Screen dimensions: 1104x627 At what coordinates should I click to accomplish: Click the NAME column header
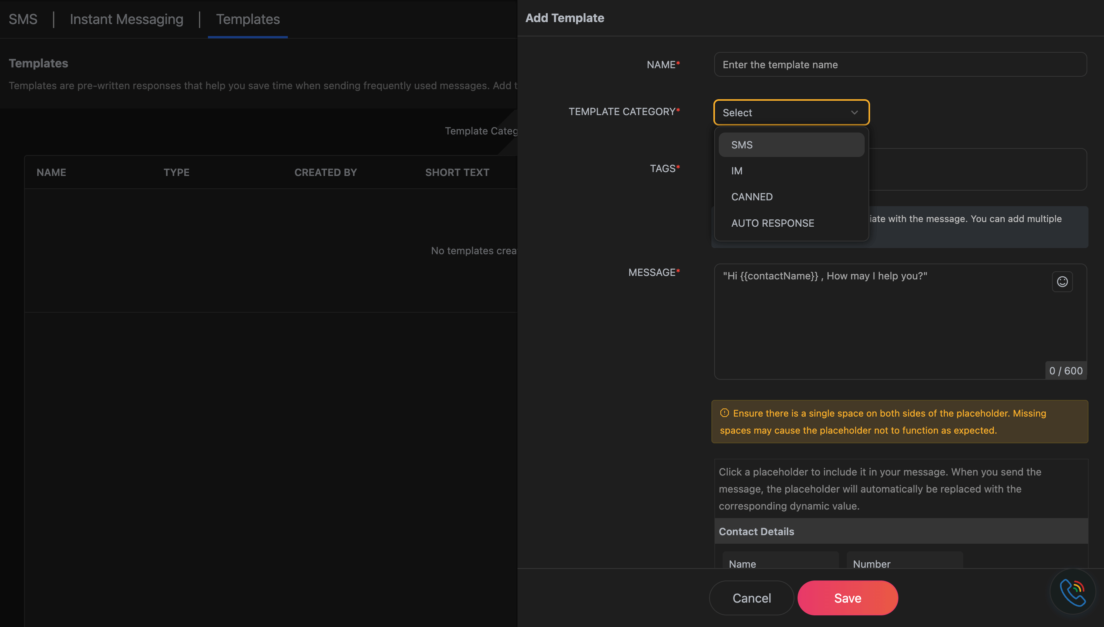pyautogui.click(x=51, y=172)
